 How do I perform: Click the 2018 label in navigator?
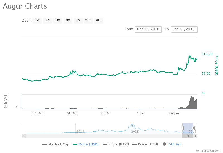tap(135, 132)
